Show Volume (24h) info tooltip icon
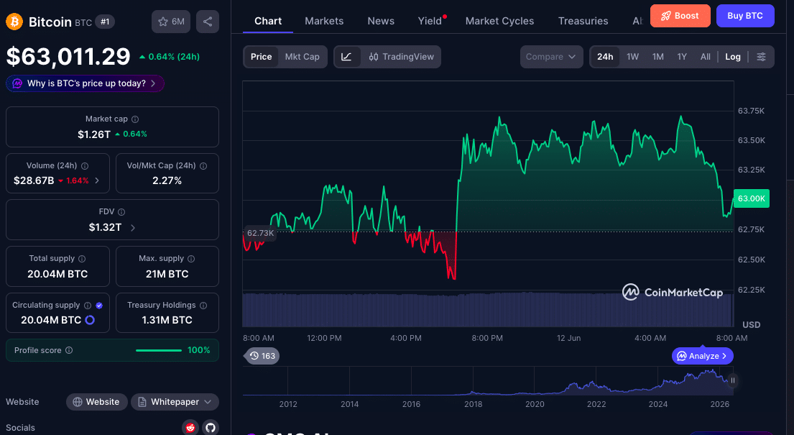794x435 pixels. (x=85, y=166)
